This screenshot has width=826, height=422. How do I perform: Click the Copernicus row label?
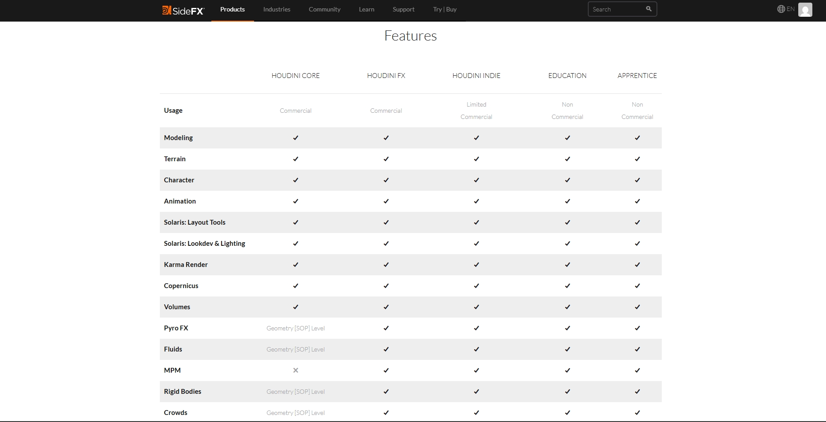(181, 286)
